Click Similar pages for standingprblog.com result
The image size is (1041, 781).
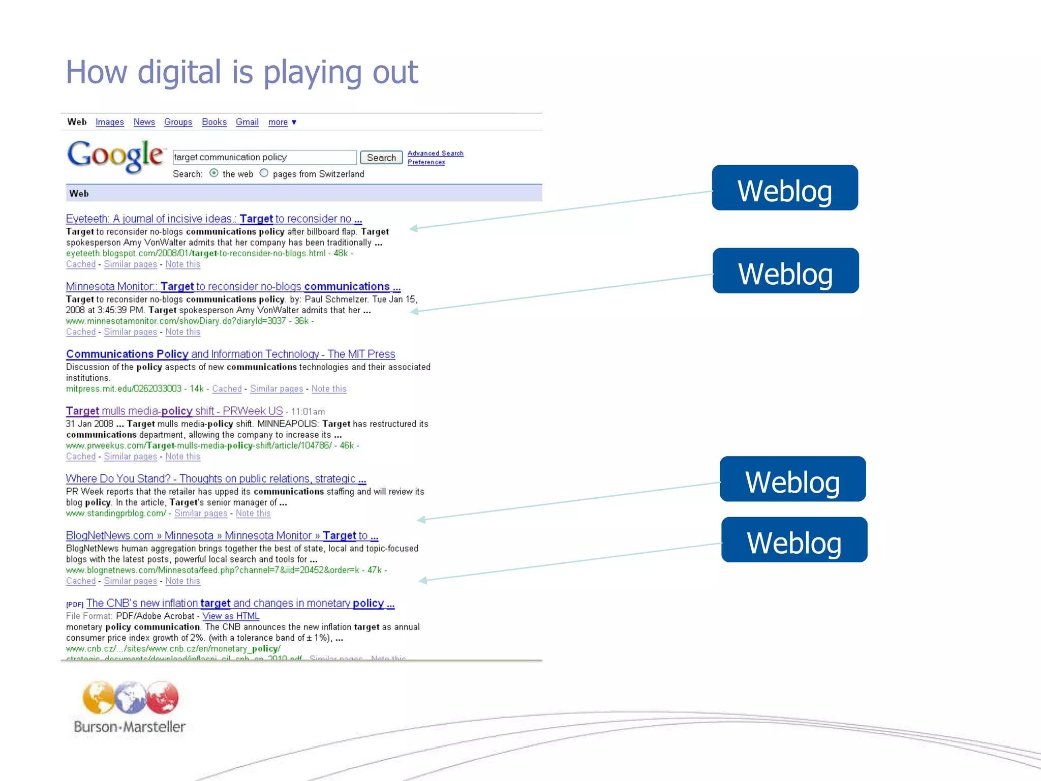pyautogui.click(x=201, y=514)
